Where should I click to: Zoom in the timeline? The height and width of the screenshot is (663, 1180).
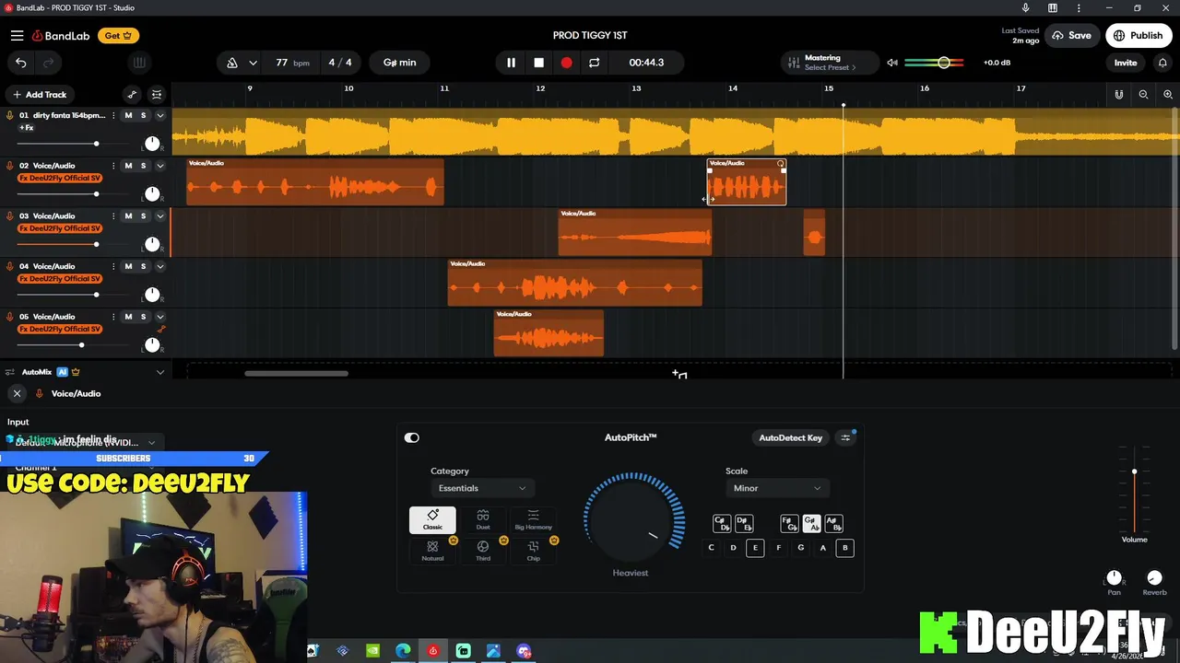pyautogui.click(x=1168, y=95)
